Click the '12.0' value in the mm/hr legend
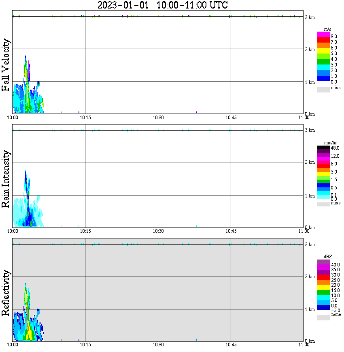This screenshot has width=344, height=352. point(335,156)
